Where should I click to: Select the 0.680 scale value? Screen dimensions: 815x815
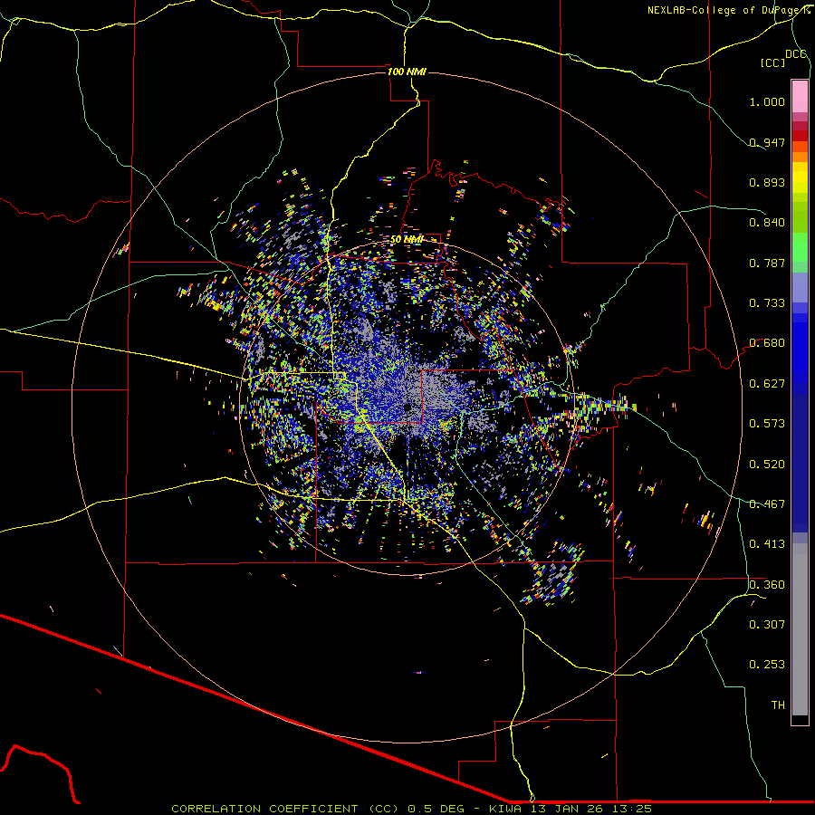(767, 343)
